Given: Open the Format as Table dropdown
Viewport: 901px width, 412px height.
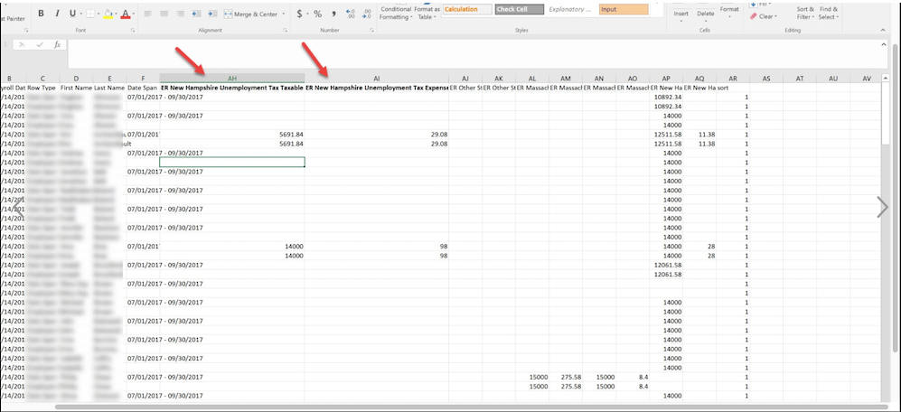Looking at the screenshot, I should pyautogui.click(x=427, y=13).
